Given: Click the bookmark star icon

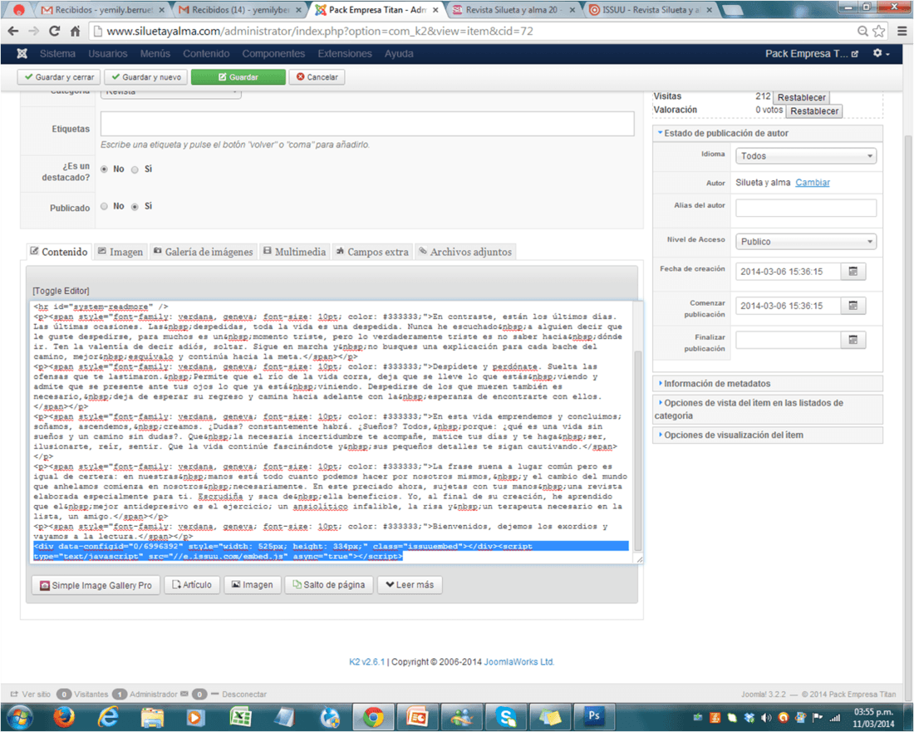Looking at the screenshot, I should click(x=879, y=31).
